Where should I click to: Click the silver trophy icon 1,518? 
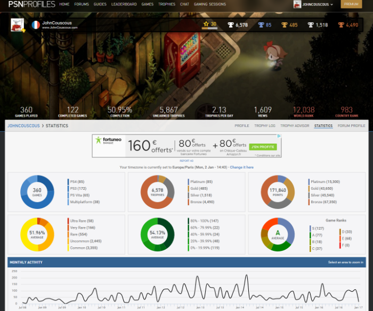pos(311,24)
